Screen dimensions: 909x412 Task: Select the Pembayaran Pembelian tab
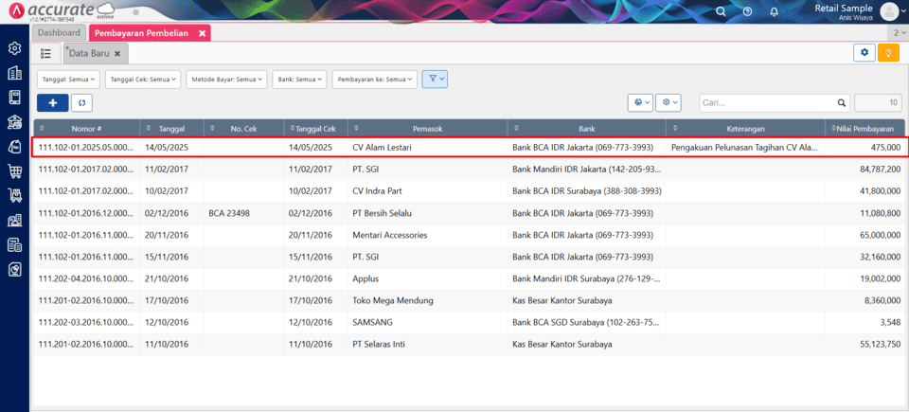click(x=142, y=33)
